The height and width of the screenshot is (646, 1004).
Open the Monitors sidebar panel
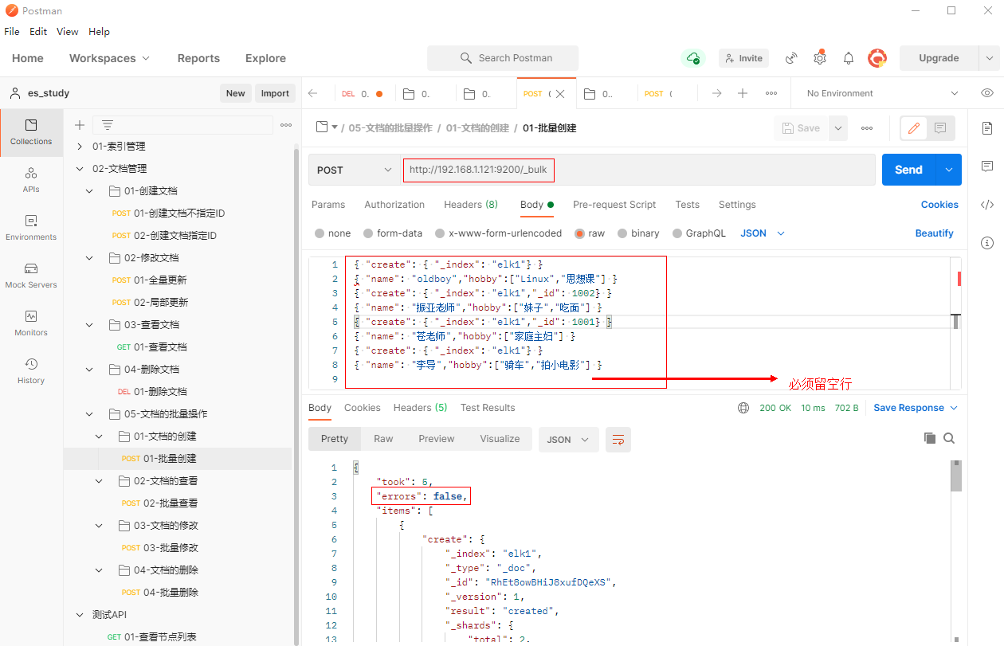coord(31,323)
